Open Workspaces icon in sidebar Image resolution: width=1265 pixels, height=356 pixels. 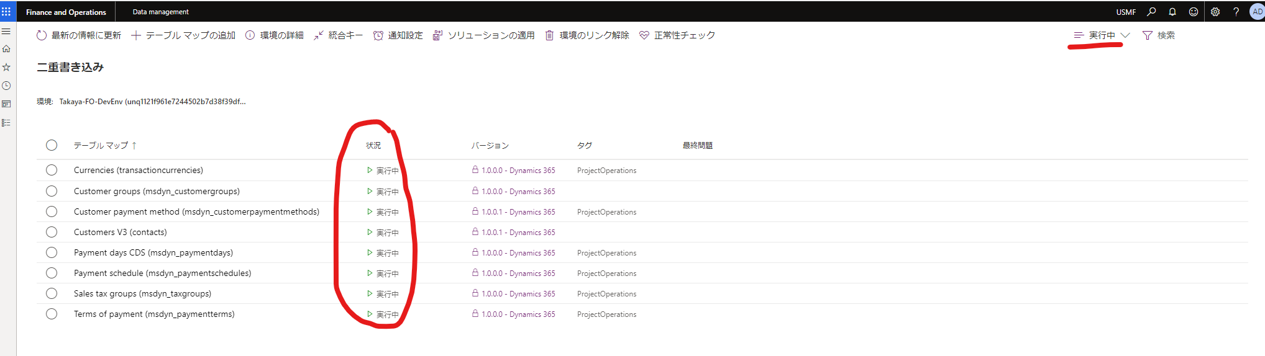coord(6,104)
